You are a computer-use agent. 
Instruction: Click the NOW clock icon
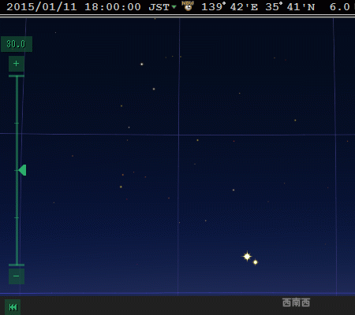point(188,6)
